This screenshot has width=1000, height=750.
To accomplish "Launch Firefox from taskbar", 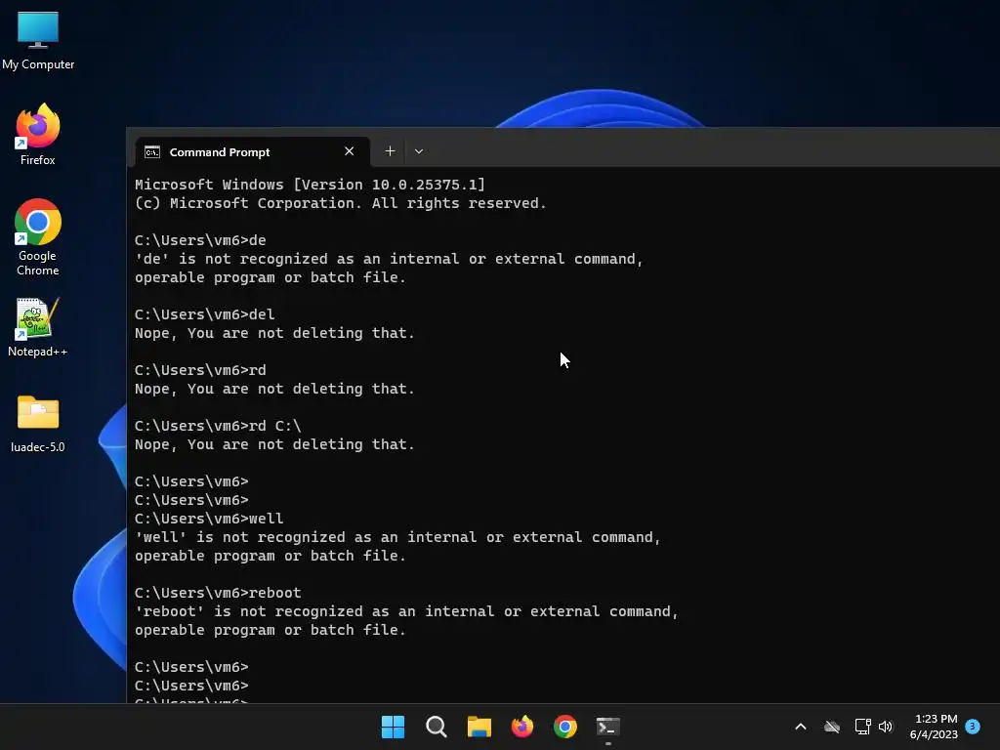I will [x=522, y=727].
